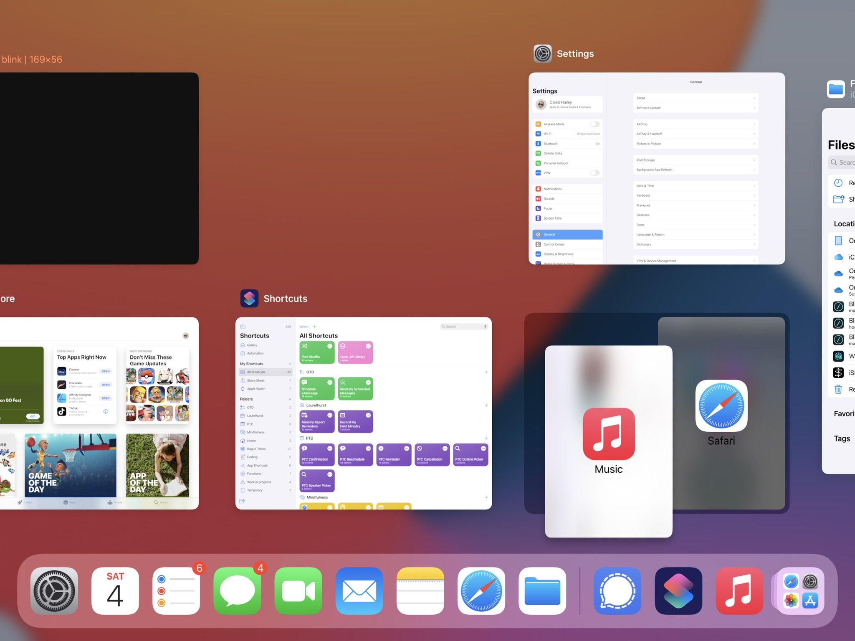
Task: Toggle the VPN switch in Settings
Action: (594, 173)
